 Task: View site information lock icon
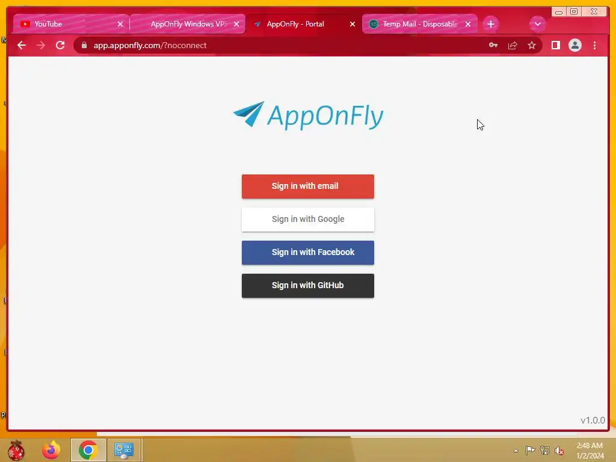coord(84,45)
